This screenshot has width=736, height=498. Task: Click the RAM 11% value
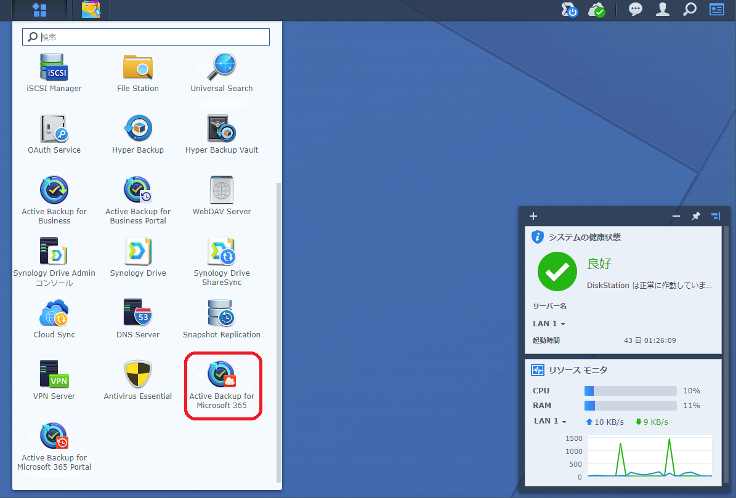pyautogui.click(x=692, y=406)
